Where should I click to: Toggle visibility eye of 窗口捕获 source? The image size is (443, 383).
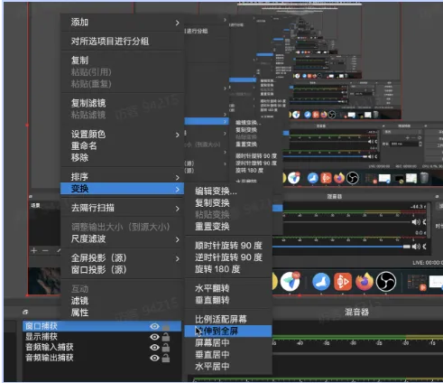coord(154,326)
